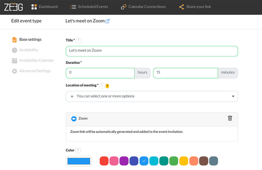The image size is (262, 170).
Task: Open the Dashboard menu
Action: (44, 7)
